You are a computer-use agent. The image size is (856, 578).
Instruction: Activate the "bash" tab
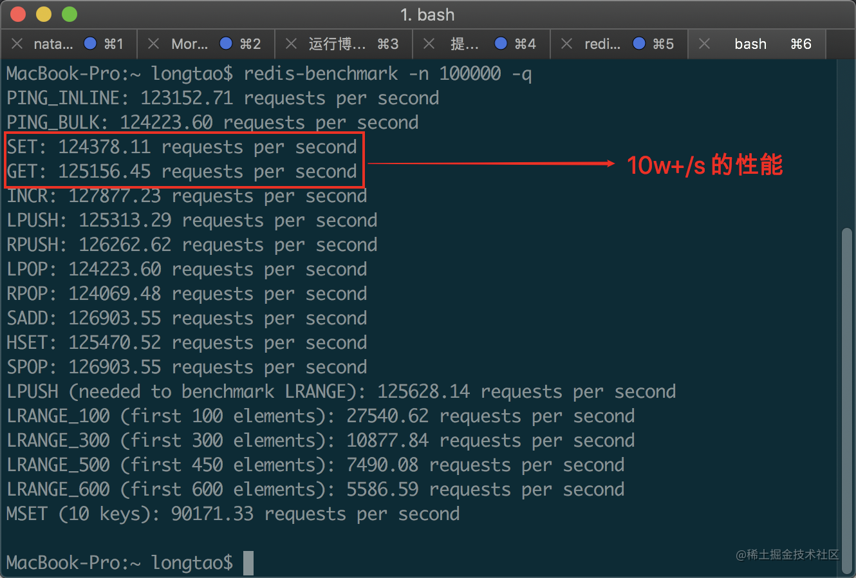click(x=750, y=44)
